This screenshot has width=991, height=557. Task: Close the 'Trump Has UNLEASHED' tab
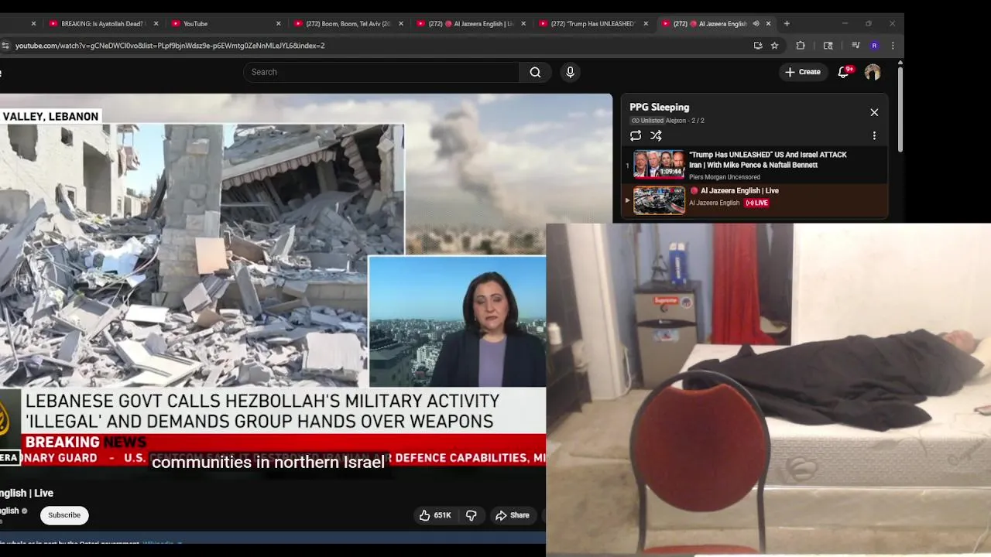click(x=646, y=24)
